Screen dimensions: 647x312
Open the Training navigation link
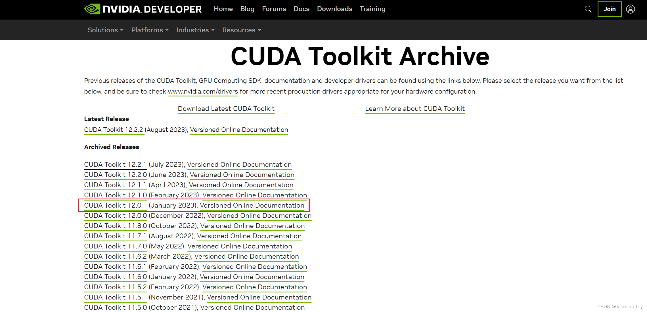[372, 9]
